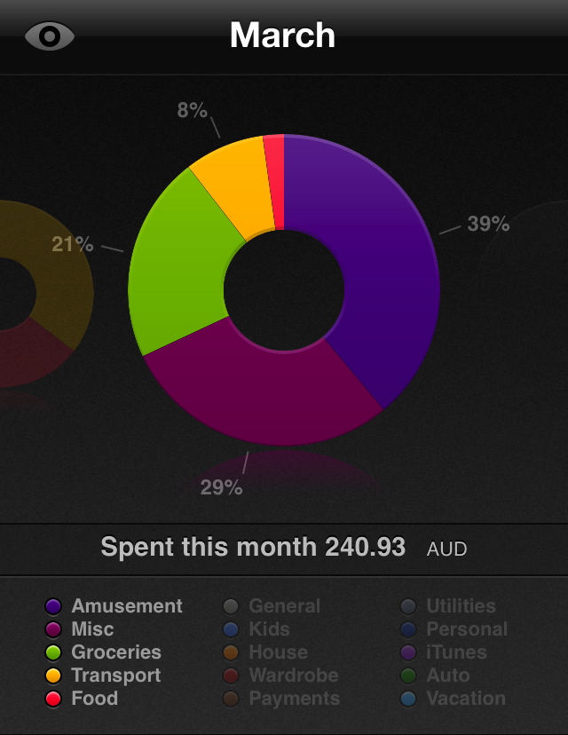Toggle the eye visibility icon
The image size is (568, 735).
(50, 36)
